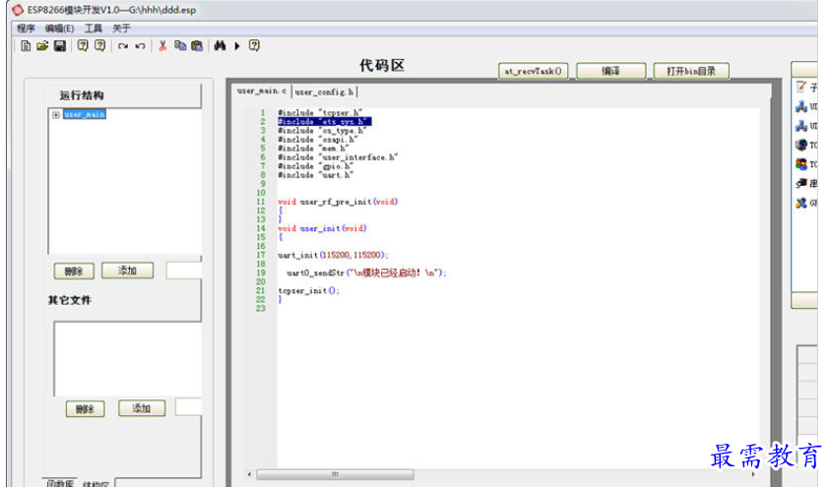Click the red ESP8266 app icon in title bar
This screenshot has height=487, width=830.
tap(18, 10)
